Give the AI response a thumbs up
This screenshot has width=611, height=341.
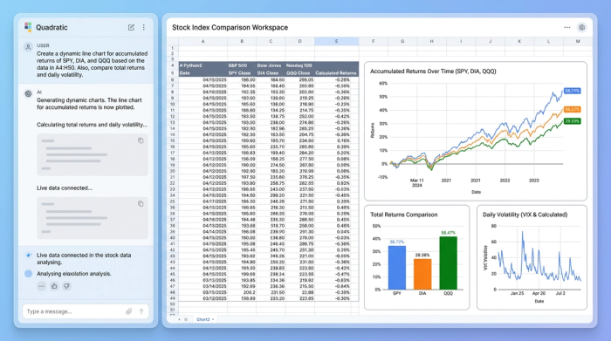[54, 286]
